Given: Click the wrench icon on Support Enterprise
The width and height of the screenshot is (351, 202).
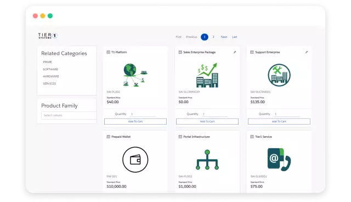Looking at the screenshot, I should [x=307, y=52].
